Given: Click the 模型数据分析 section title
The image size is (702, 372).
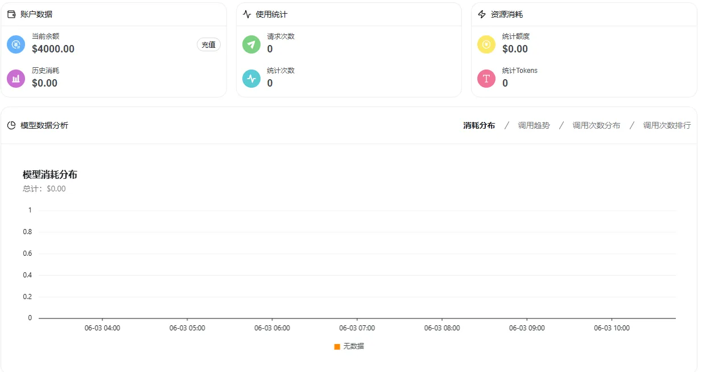Looking at the screenshot, I should (x=44, y=125).
